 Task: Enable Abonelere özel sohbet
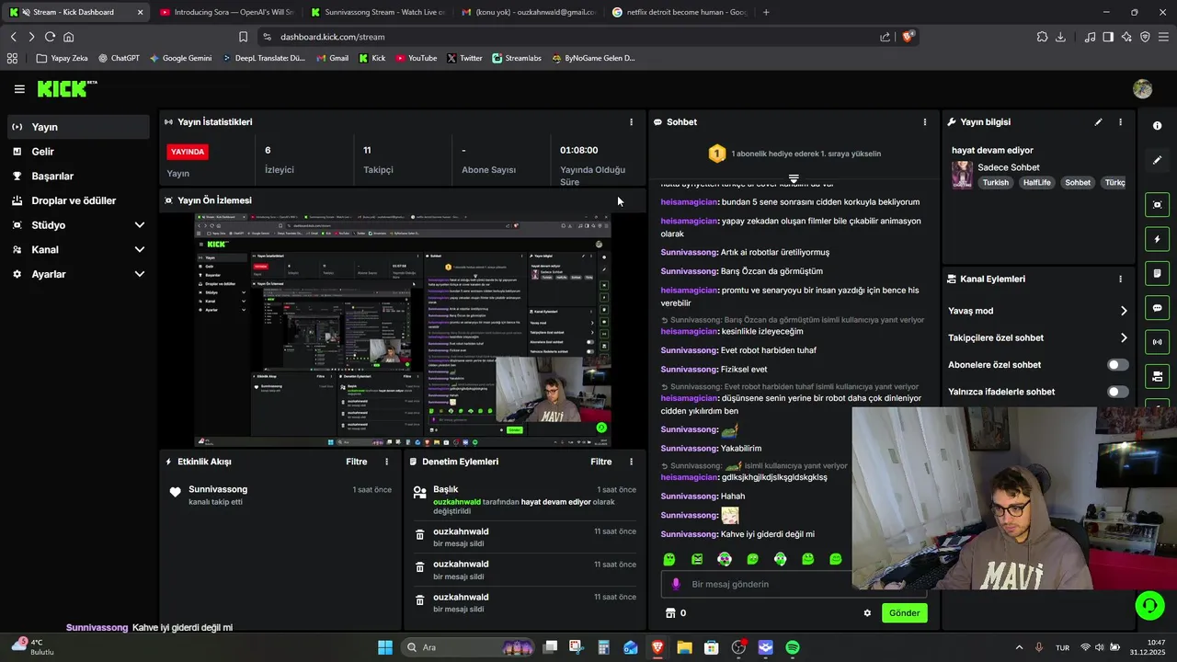point(1117,365)
